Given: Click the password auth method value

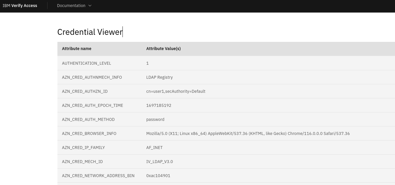Looking at the screenshot, I should [x=155, y=119].
